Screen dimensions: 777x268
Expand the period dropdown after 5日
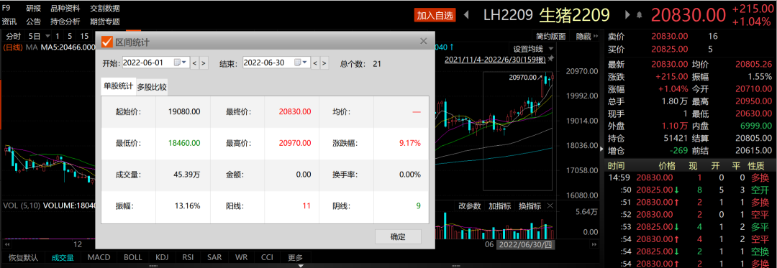tap(47, 36)
